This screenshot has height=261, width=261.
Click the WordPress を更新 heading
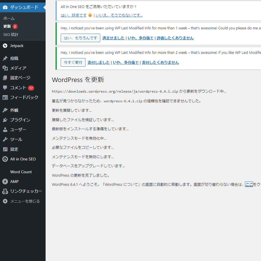(78, 79)
